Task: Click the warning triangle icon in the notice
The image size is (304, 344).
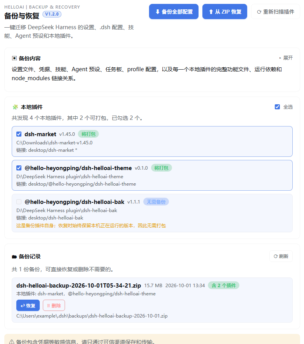Action: tap(12, 342)
